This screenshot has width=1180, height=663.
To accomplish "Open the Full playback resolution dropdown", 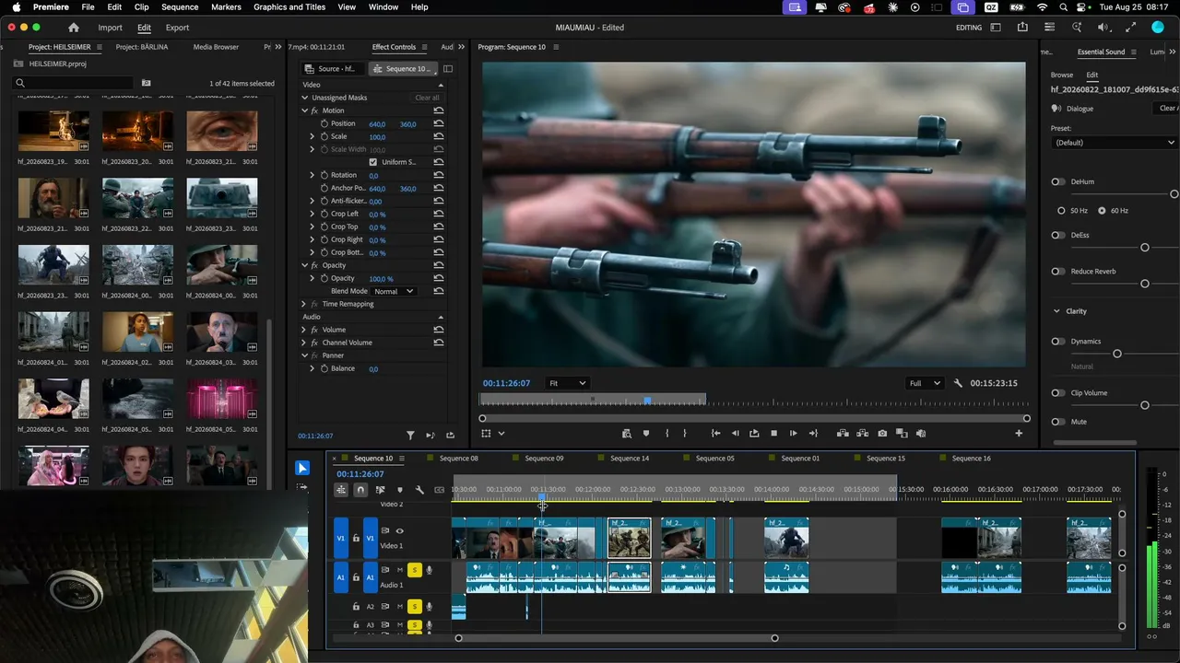I will coord(926,383).
